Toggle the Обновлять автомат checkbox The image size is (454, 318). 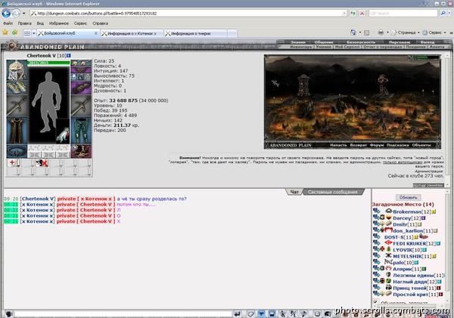pos(376,302)
